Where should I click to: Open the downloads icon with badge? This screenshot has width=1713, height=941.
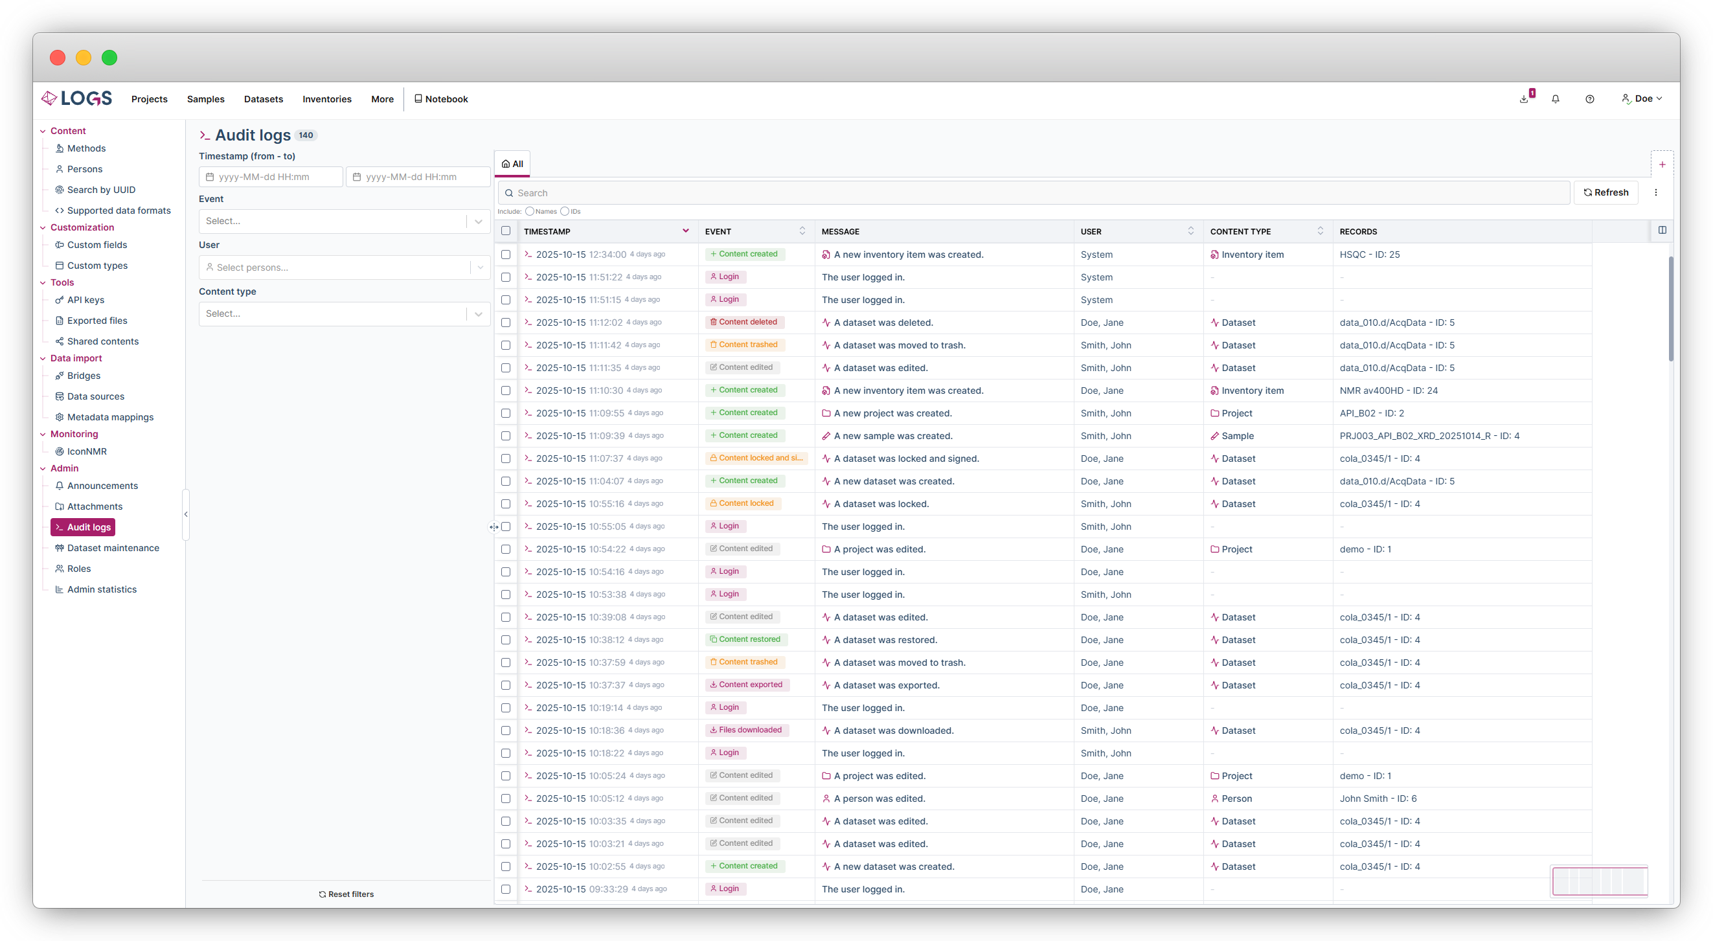coord(1523,99)
